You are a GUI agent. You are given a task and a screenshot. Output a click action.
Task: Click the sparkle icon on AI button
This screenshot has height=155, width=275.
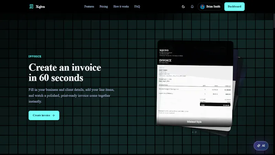[x=258, y=146]
